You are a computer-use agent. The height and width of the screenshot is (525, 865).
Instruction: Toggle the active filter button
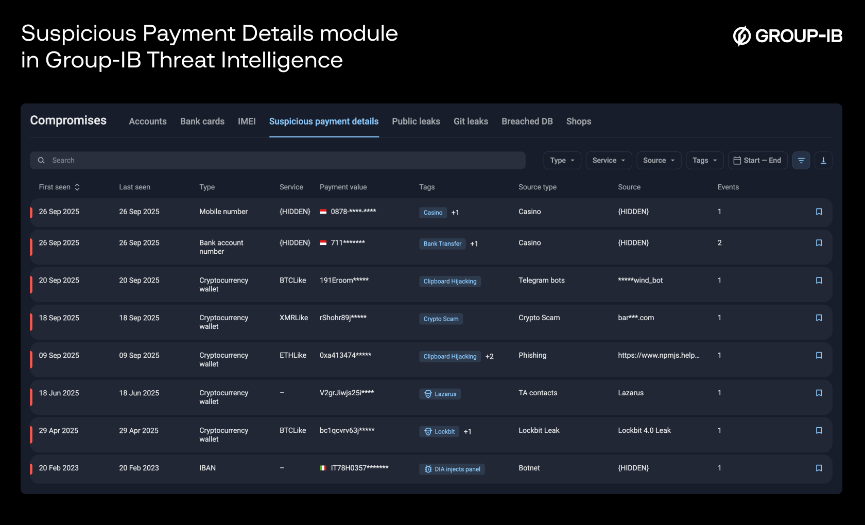pos(801,160)
